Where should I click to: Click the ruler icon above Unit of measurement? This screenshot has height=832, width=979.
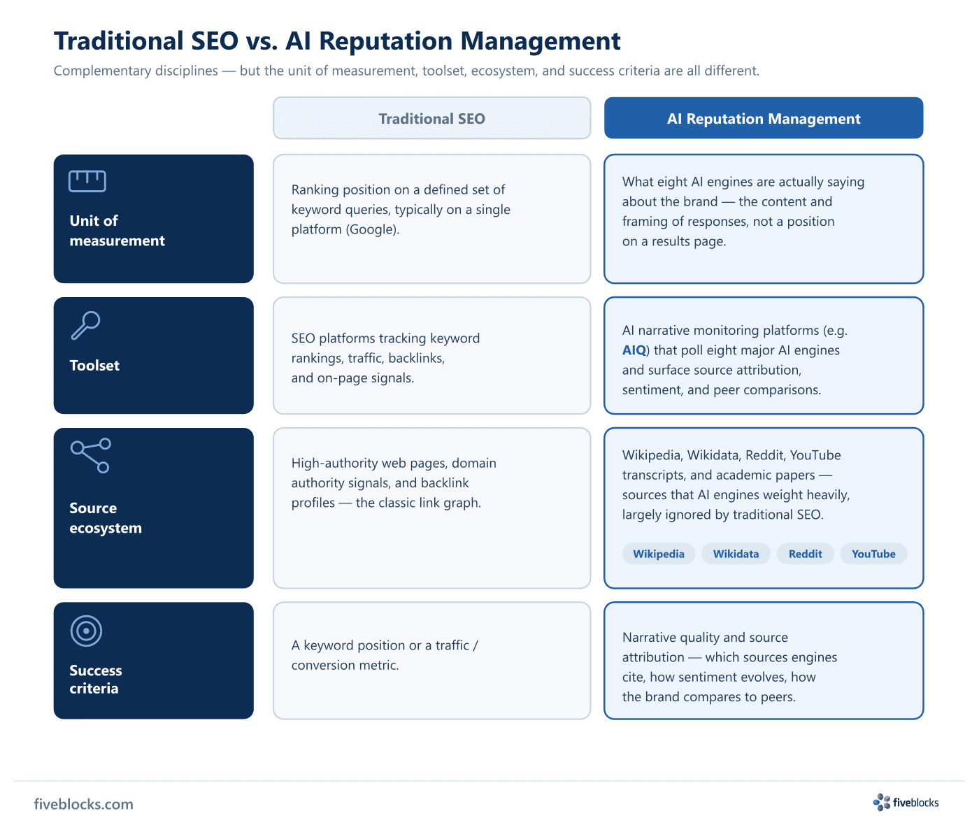click(87, 181)
